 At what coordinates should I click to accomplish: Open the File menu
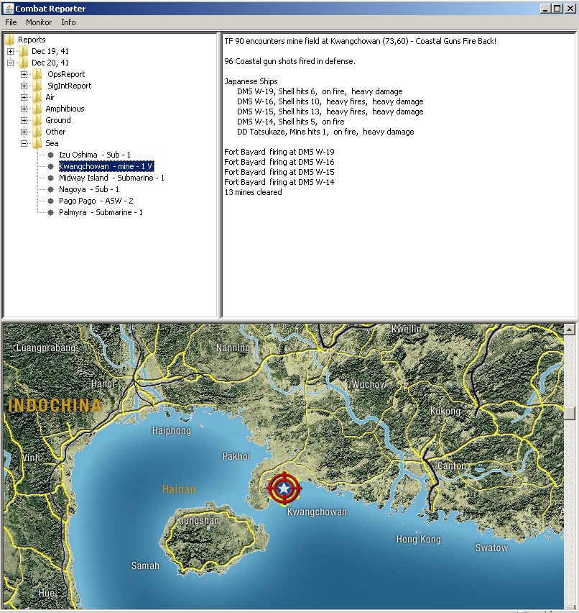[11, 22]
